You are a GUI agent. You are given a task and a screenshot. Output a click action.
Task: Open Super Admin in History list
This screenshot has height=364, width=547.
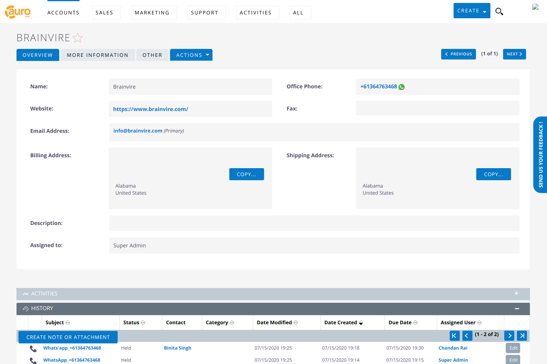[x=453, y=360]
